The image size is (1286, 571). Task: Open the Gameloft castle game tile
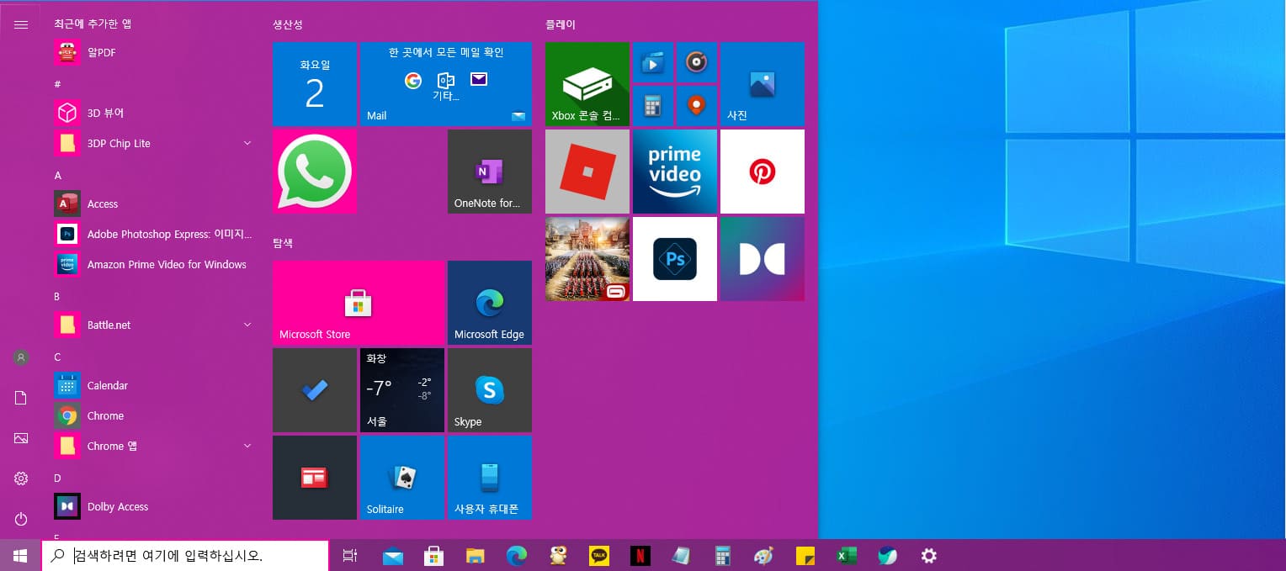click(587, 258)
